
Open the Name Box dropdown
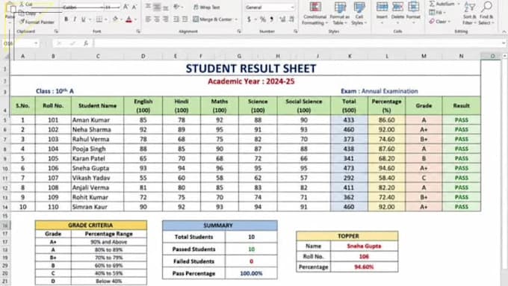click(36, 43)
